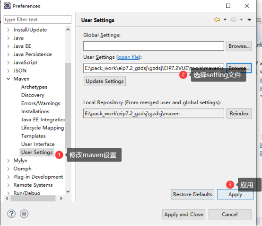Click the Update Settings button
The height and width of the screenshot is (226, 262).
coord(105,81)
